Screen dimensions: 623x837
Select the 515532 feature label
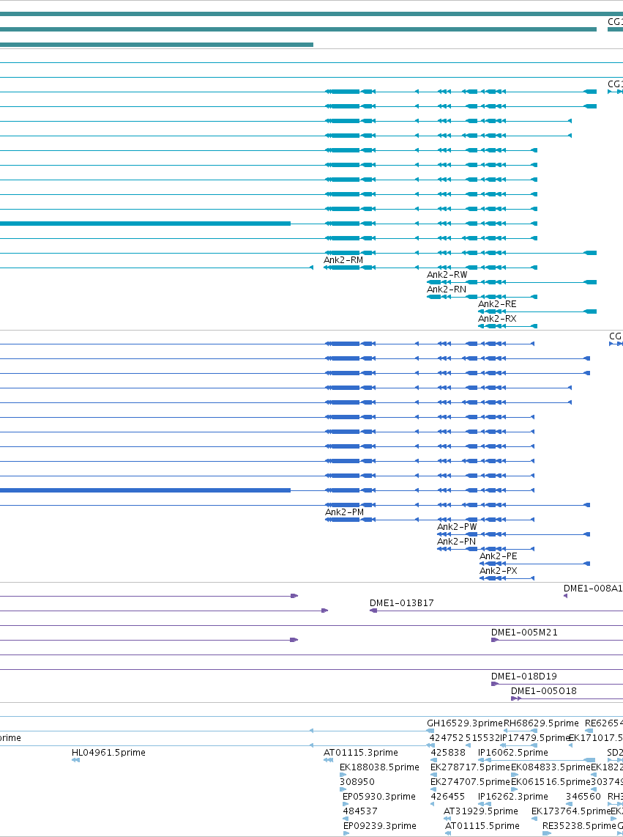(x=482, y=738)
